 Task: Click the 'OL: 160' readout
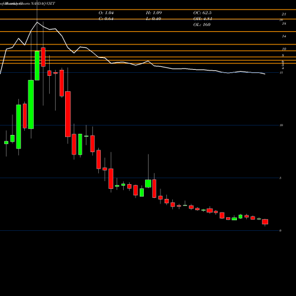point(202,25)
